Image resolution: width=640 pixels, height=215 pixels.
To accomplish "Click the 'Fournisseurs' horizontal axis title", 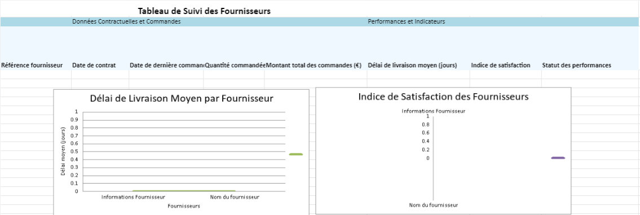I will (x=184, y=206).
